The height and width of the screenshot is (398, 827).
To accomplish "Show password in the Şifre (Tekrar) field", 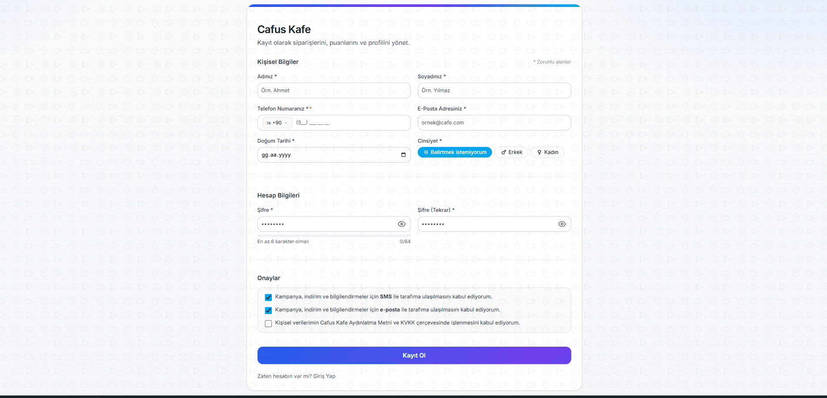I will tap(562, 224).
